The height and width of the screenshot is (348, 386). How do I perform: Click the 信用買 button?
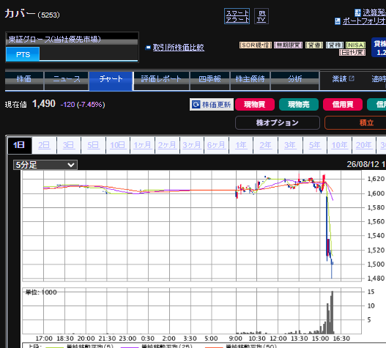click(343, 105)
